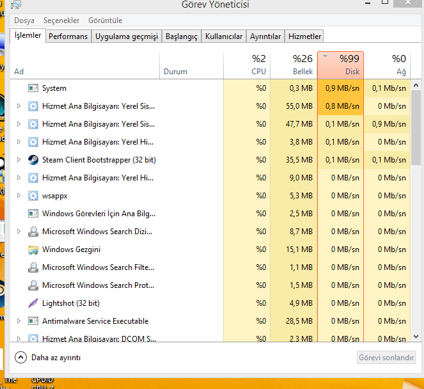Switch to the Başlangıç tab
The height and width of the screenshot is (389, 424).
(x=182, y=36)
